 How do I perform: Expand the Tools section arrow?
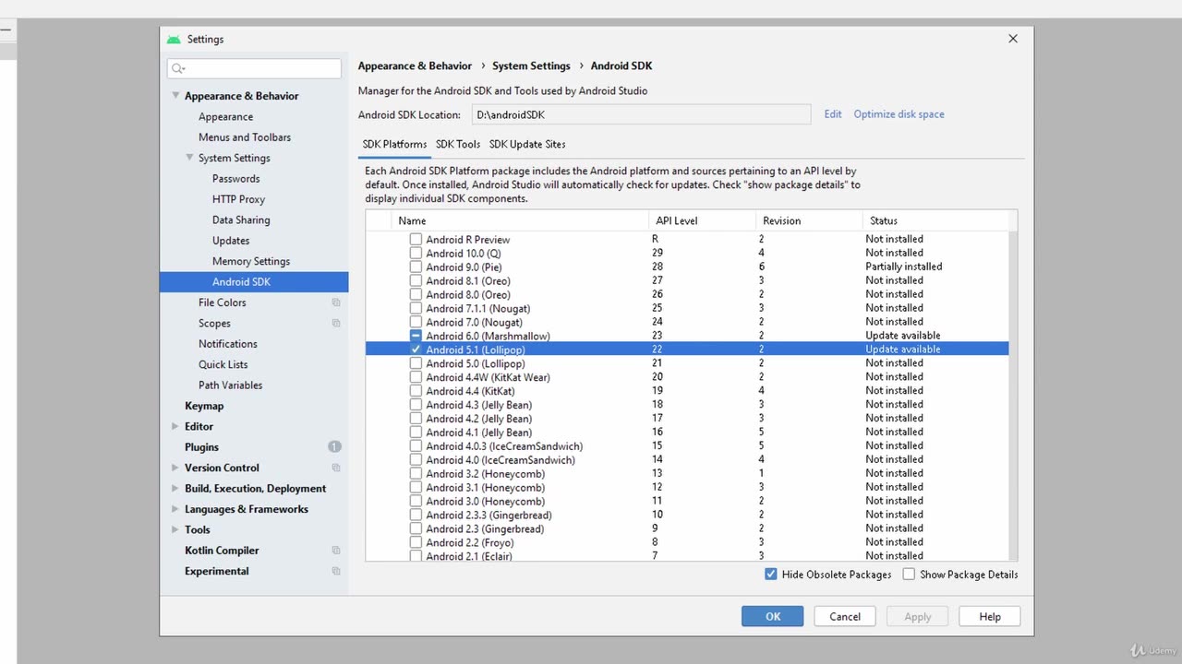(x=175, y=529)
